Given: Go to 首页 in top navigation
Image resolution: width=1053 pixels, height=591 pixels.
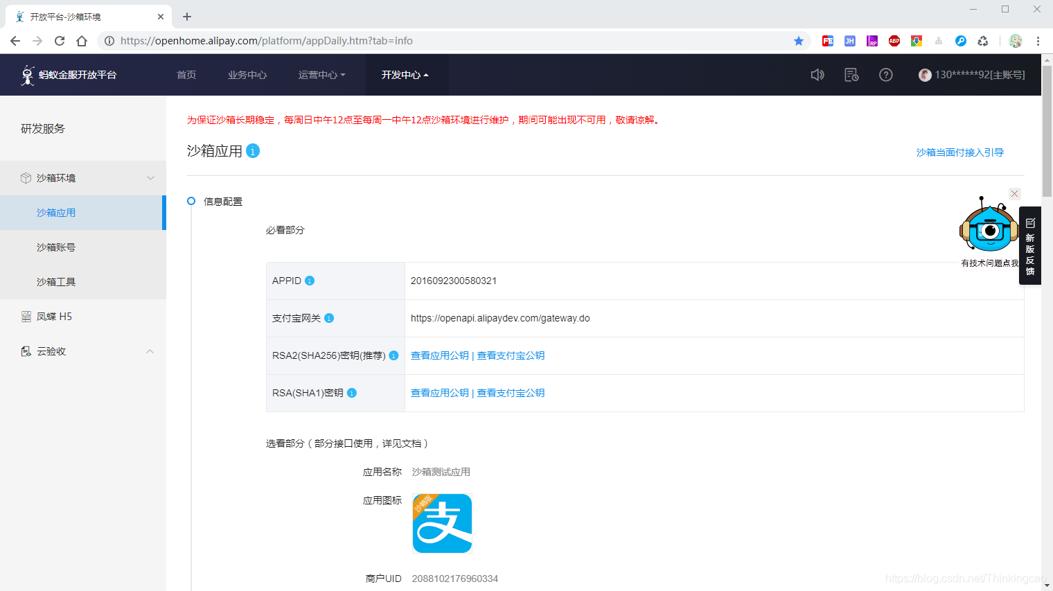Looking at the screenshot, I should pyautogui.click(x=186, y=75).
